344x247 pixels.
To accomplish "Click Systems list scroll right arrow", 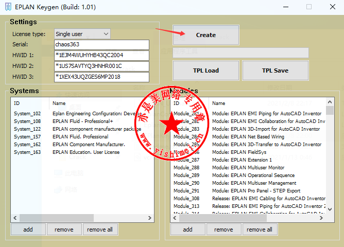I will pyautogui.click(x=150, y=218).
